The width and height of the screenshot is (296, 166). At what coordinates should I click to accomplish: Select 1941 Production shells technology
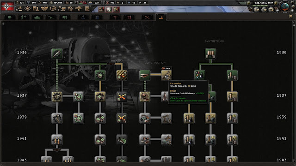coord(57,140)
